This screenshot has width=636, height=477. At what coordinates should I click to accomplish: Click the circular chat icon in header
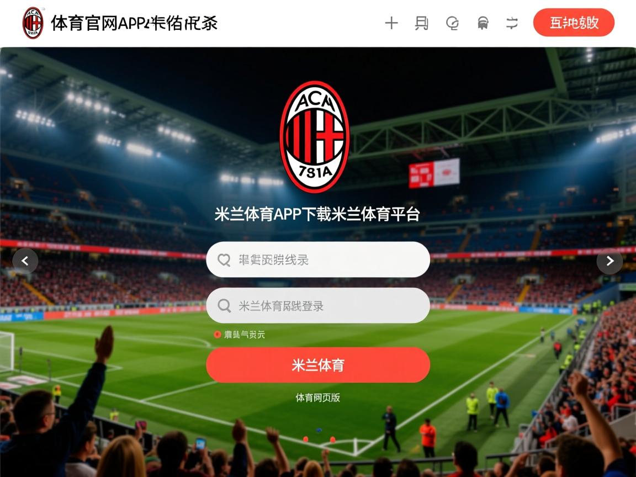tap(452, 23)
